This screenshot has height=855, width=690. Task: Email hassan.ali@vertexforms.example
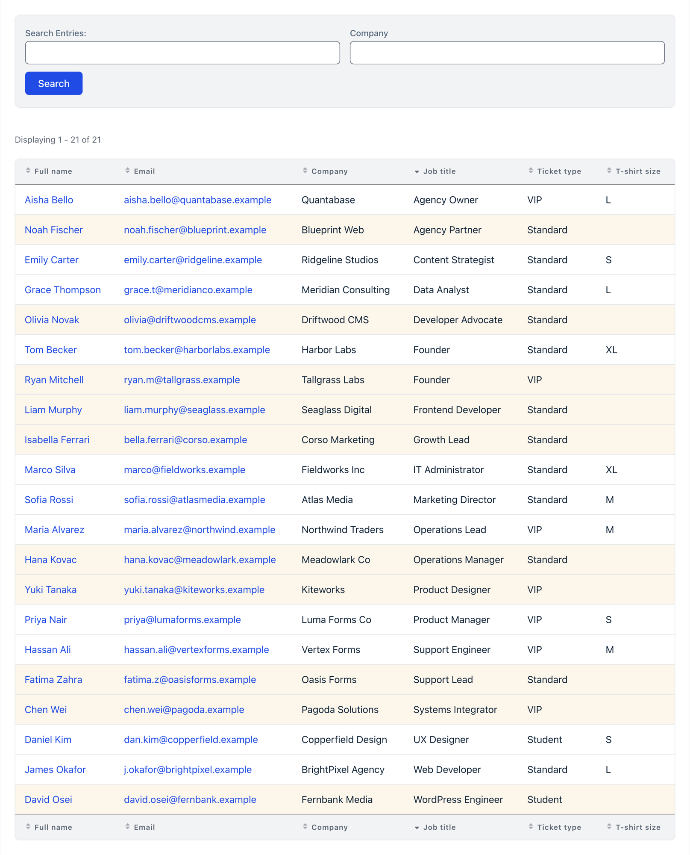click(x=197, y=649)
